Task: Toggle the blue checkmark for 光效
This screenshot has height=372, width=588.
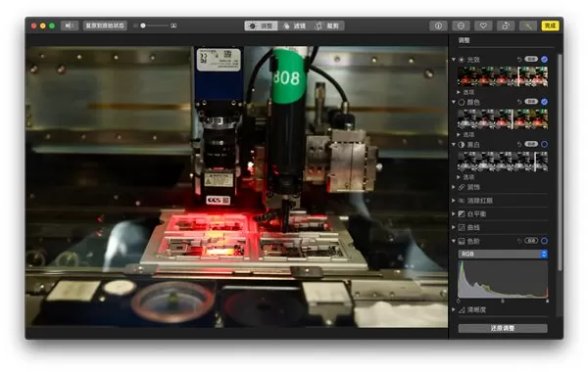Action: coord(545,59)
